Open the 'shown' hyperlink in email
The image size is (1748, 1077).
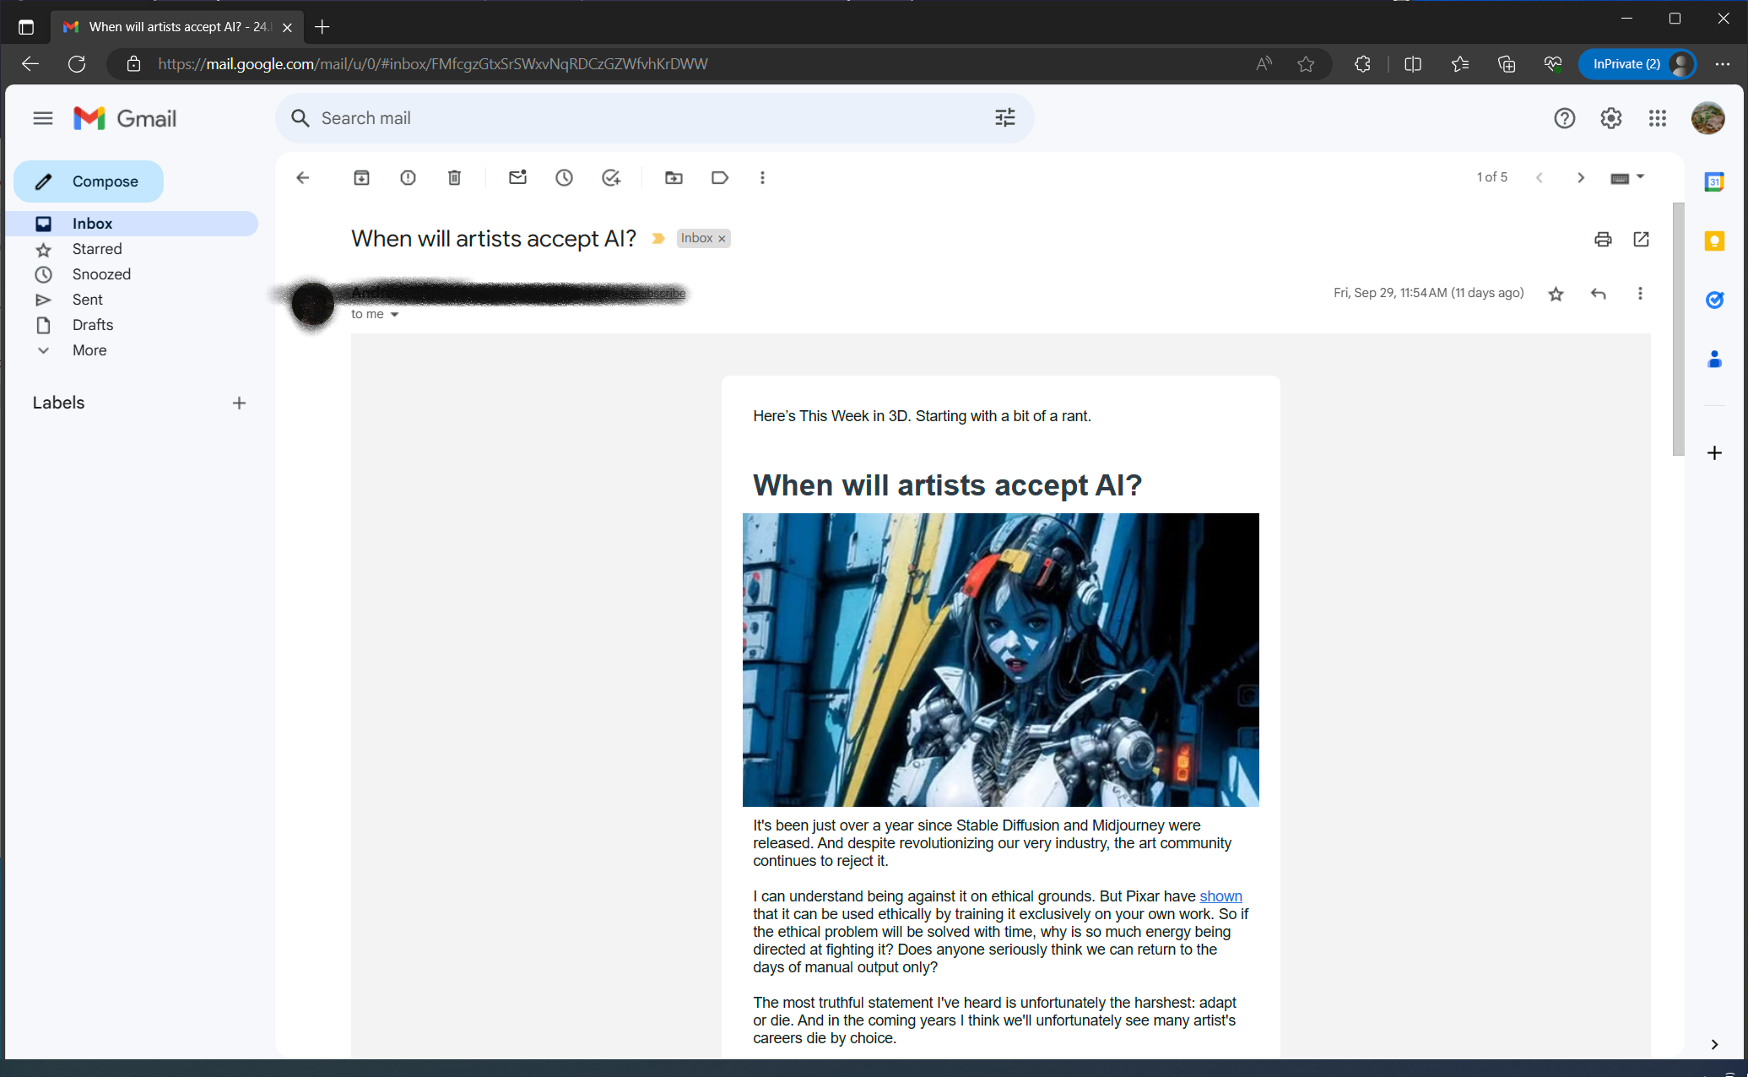point(1220,896)
